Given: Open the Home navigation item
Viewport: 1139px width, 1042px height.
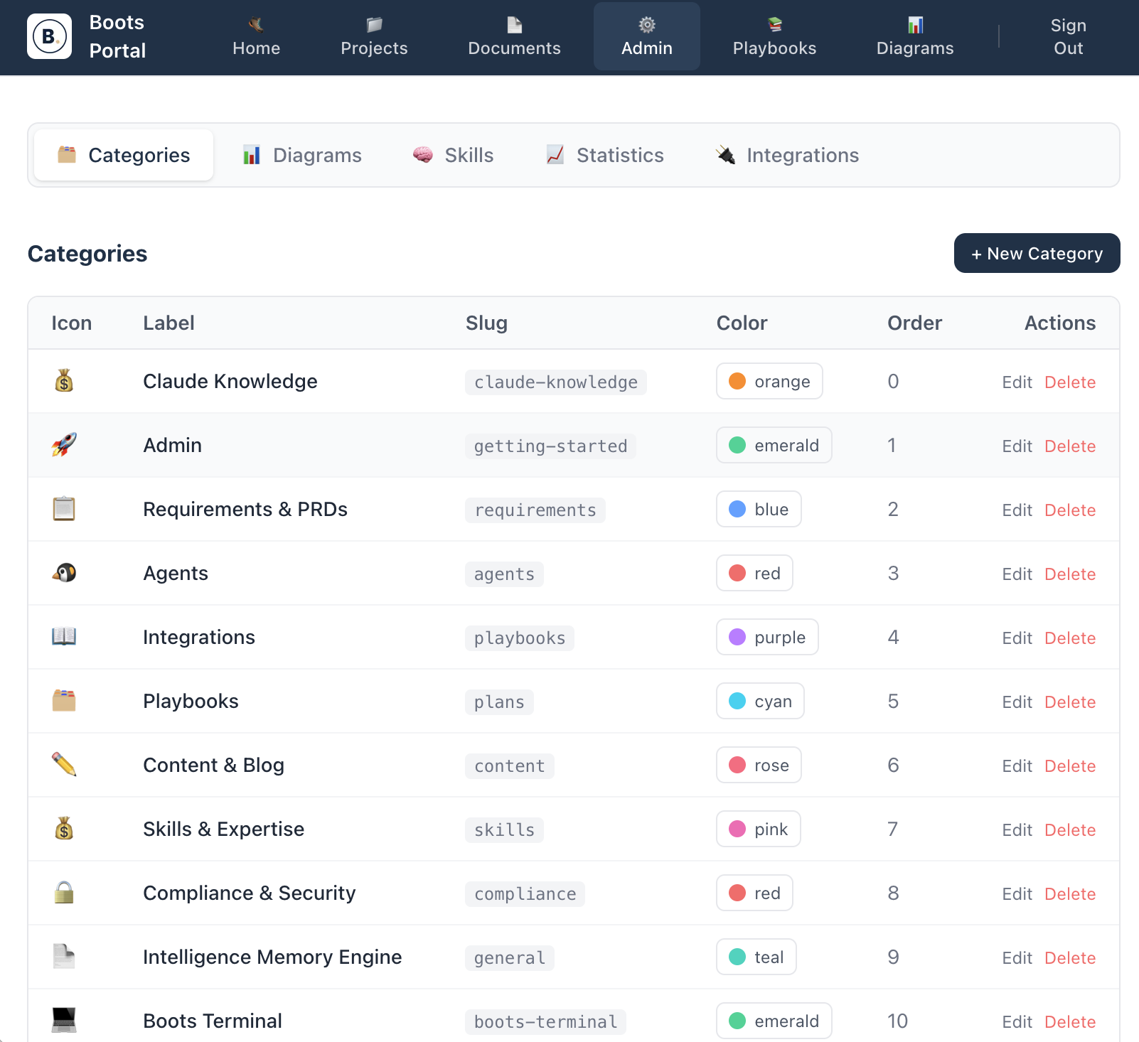Looking at the screenshot, I should tap(256, 37).
